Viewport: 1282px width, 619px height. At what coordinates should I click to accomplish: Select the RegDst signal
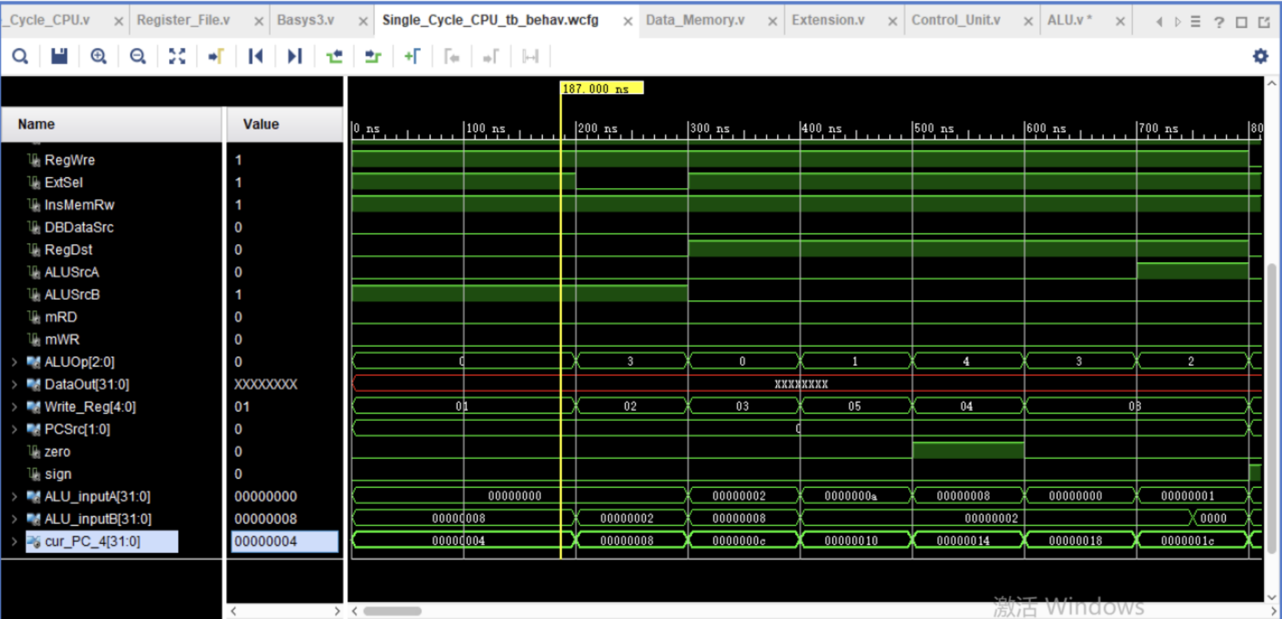68,249
